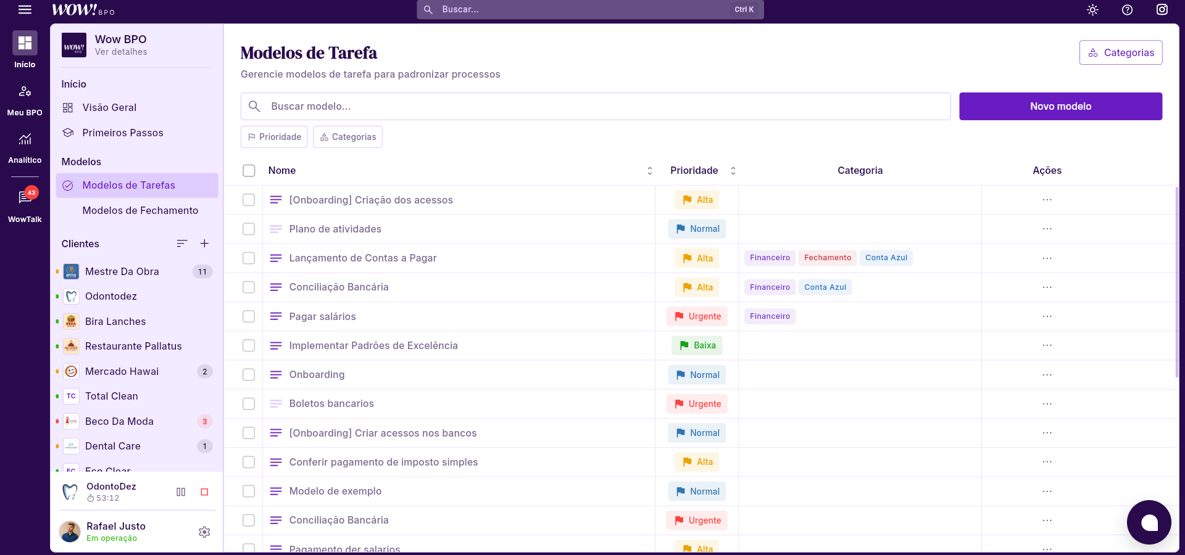This screenshot has width=1185, height=555.
Task: Open the Instagram icon in top bar
Action: point(1162,10)
